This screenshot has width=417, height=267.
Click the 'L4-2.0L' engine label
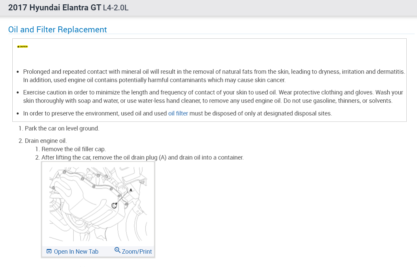point(116,8)
